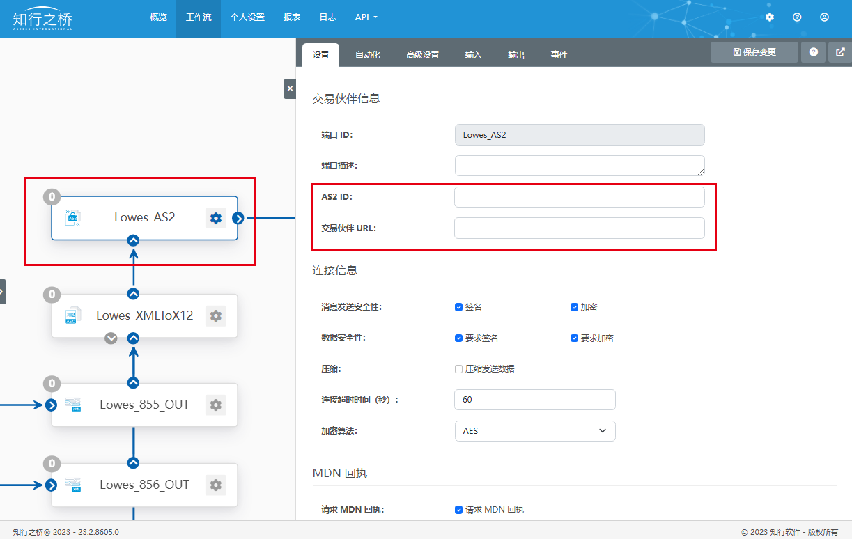This screenshot has height=539, width=852.
Task: Click the 保存变更 button
Action: pyautogui.click(x=754, y=52)
